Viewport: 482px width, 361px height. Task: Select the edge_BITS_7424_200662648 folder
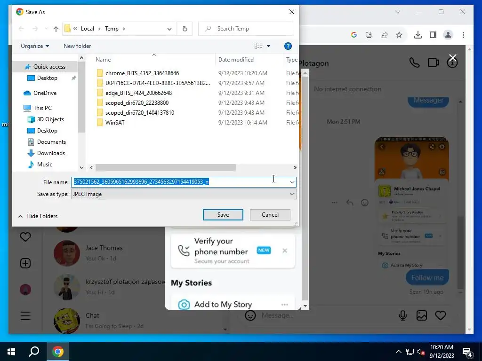(139, 93)
